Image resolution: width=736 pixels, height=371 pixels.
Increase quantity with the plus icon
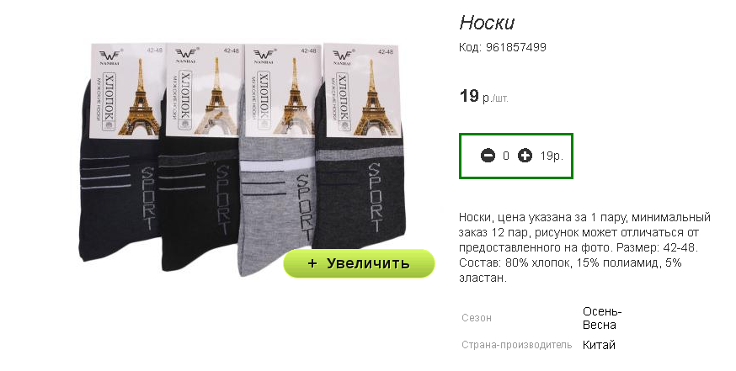click(525, 156)
